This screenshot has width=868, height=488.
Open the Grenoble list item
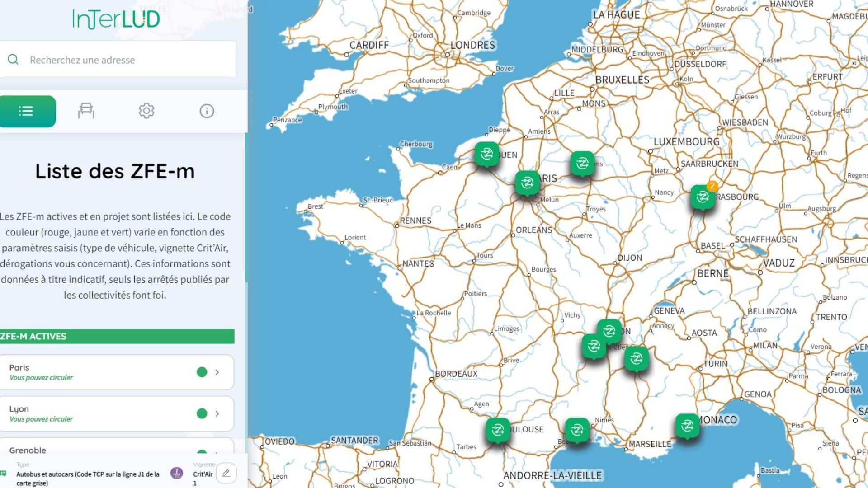click(28, 450)
